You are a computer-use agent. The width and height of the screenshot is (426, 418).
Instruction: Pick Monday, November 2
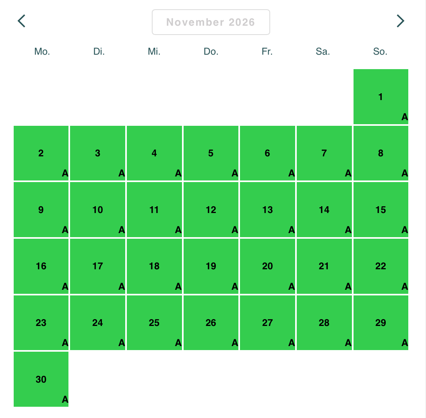(41, 153)
